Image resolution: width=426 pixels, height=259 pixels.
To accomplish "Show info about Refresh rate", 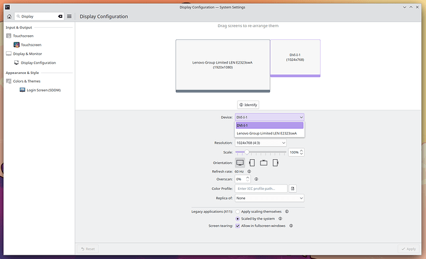I will pyautogui.click(x=249, y=171).
